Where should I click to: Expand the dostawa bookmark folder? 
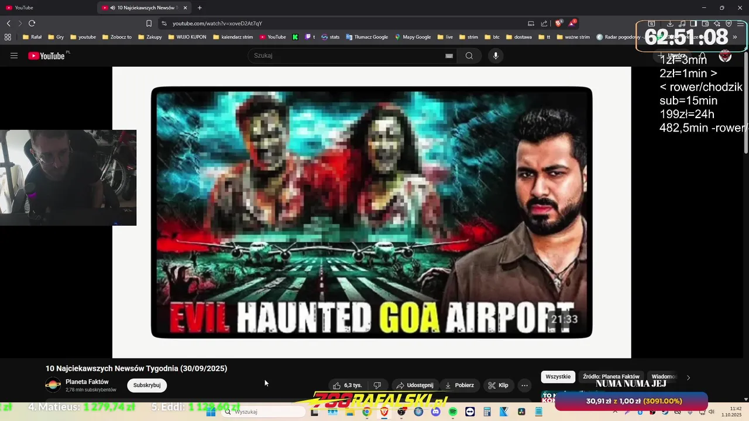pyautogui.click(x=518, y=37)
